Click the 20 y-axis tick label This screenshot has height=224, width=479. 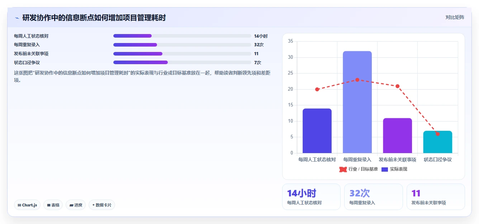(x=290, y=89)
